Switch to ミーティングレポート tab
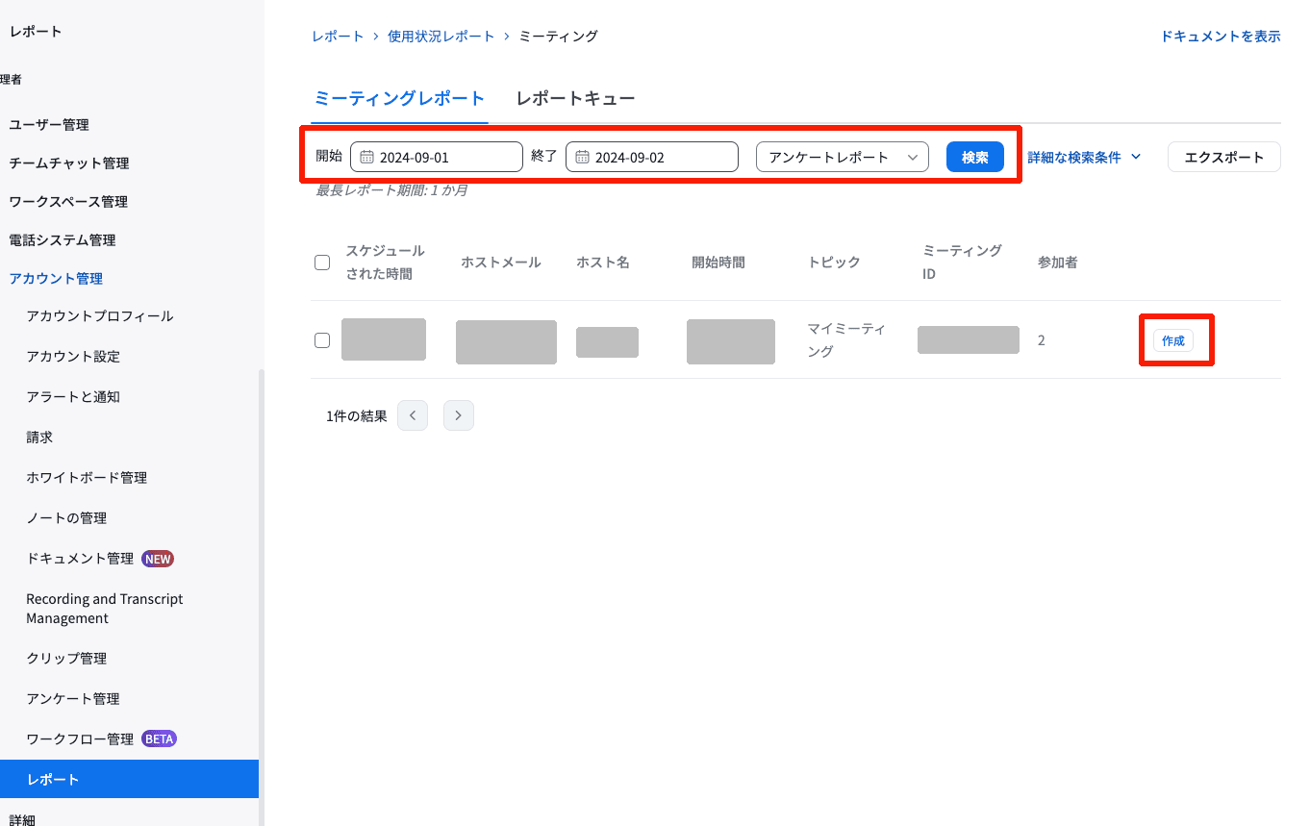Viewport: 1310px width, 826px height. (x=399, y=98)
